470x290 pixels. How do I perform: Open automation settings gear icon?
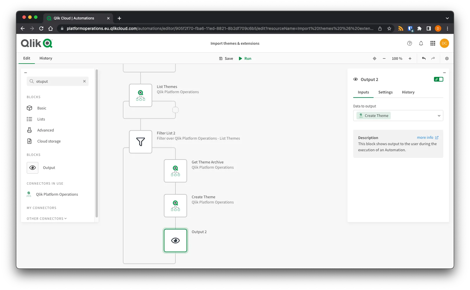click(447, 58)
